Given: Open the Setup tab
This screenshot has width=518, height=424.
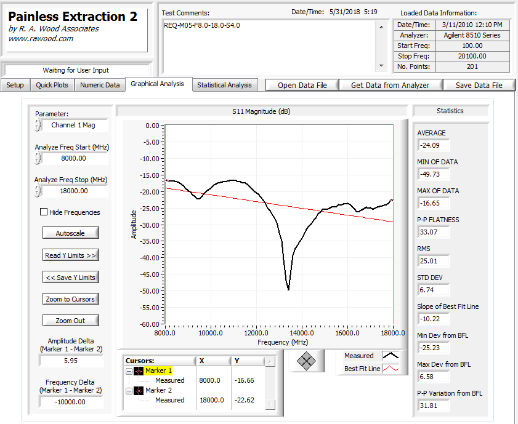Looking at the screenshot, I should pyautogui.click(x=15, y=85).
